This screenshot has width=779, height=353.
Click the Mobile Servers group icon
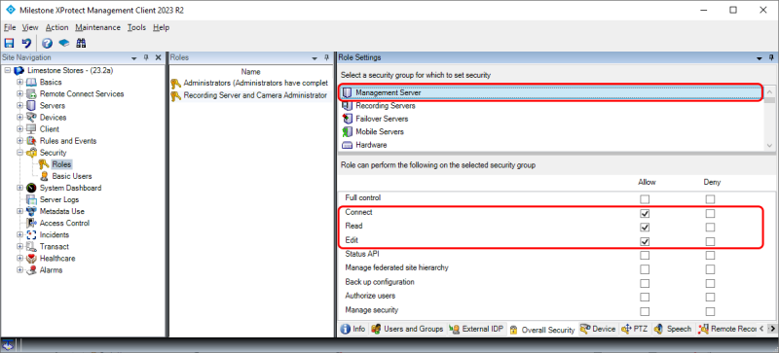348,132
